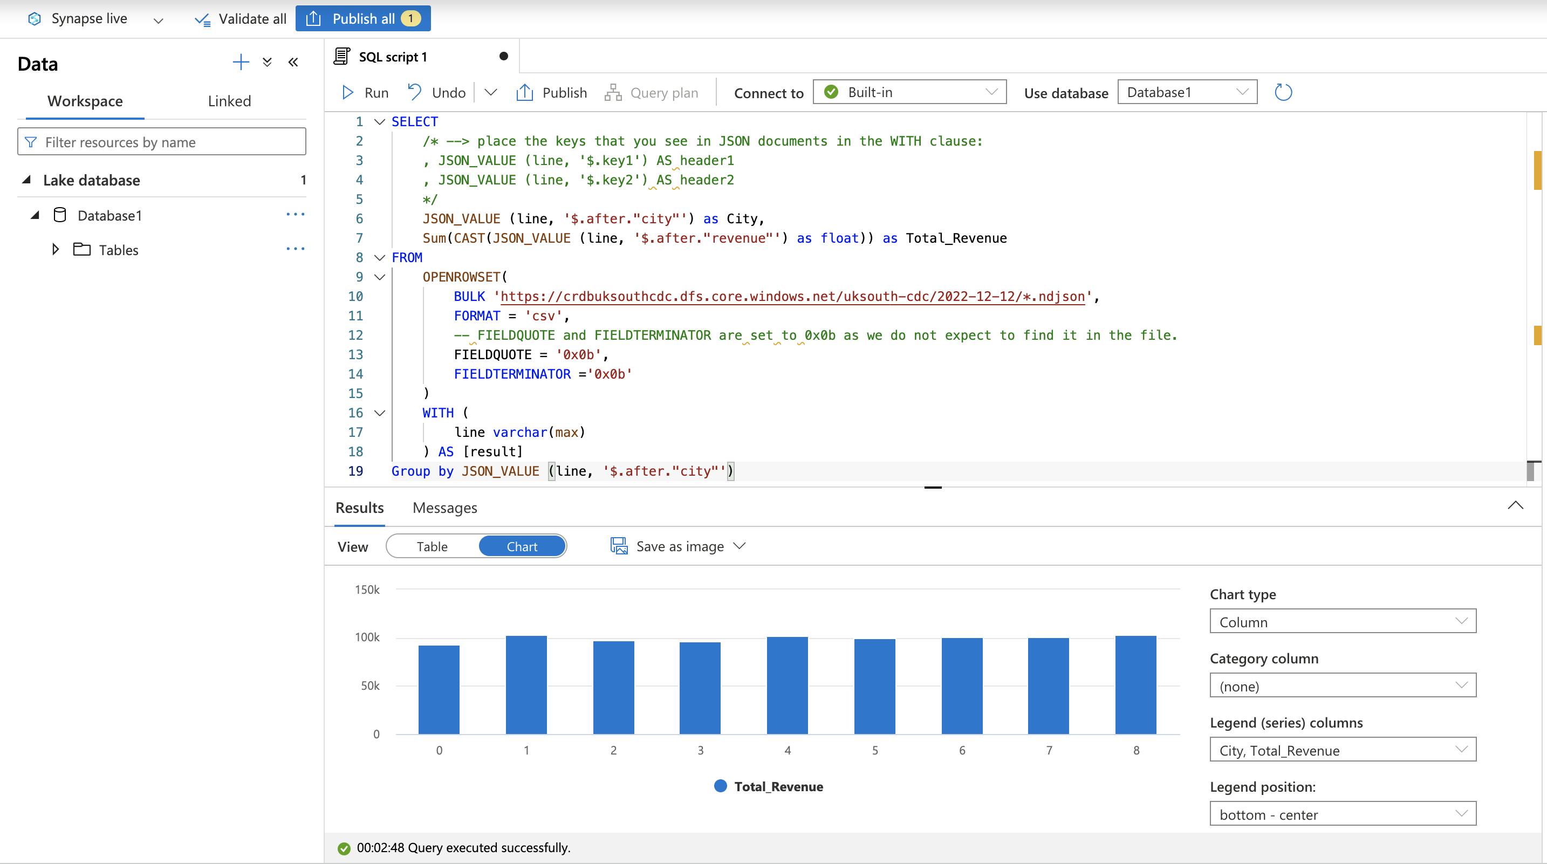Collapse the Data panel with double chevron
Viewport: 1547px width, 864px height.
tap(293, 63)
